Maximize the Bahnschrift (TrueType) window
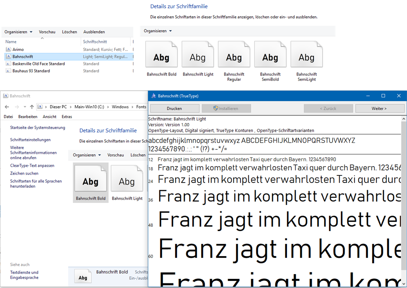 pos(383,96)
